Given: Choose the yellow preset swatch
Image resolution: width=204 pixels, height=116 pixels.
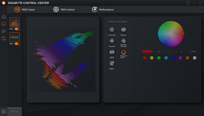Looking at the screenshot, I should 152,58.
